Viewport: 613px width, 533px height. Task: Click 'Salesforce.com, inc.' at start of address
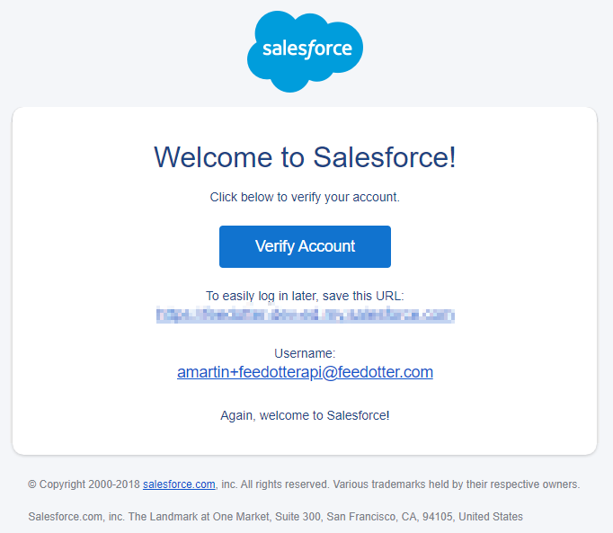click(x=76, y=517)
